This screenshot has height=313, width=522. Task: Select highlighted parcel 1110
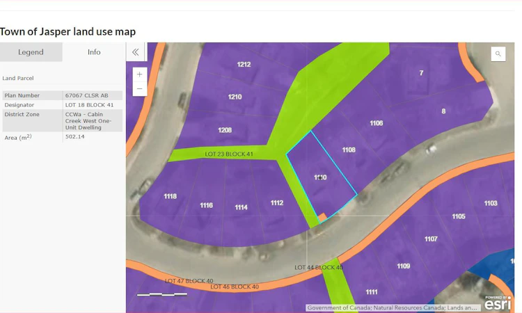coord(320,177)
